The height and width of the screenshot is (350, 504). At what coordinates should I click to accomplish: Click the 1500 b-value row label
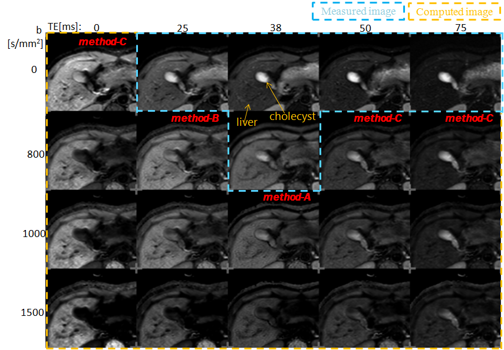click(x=34, y=312)
